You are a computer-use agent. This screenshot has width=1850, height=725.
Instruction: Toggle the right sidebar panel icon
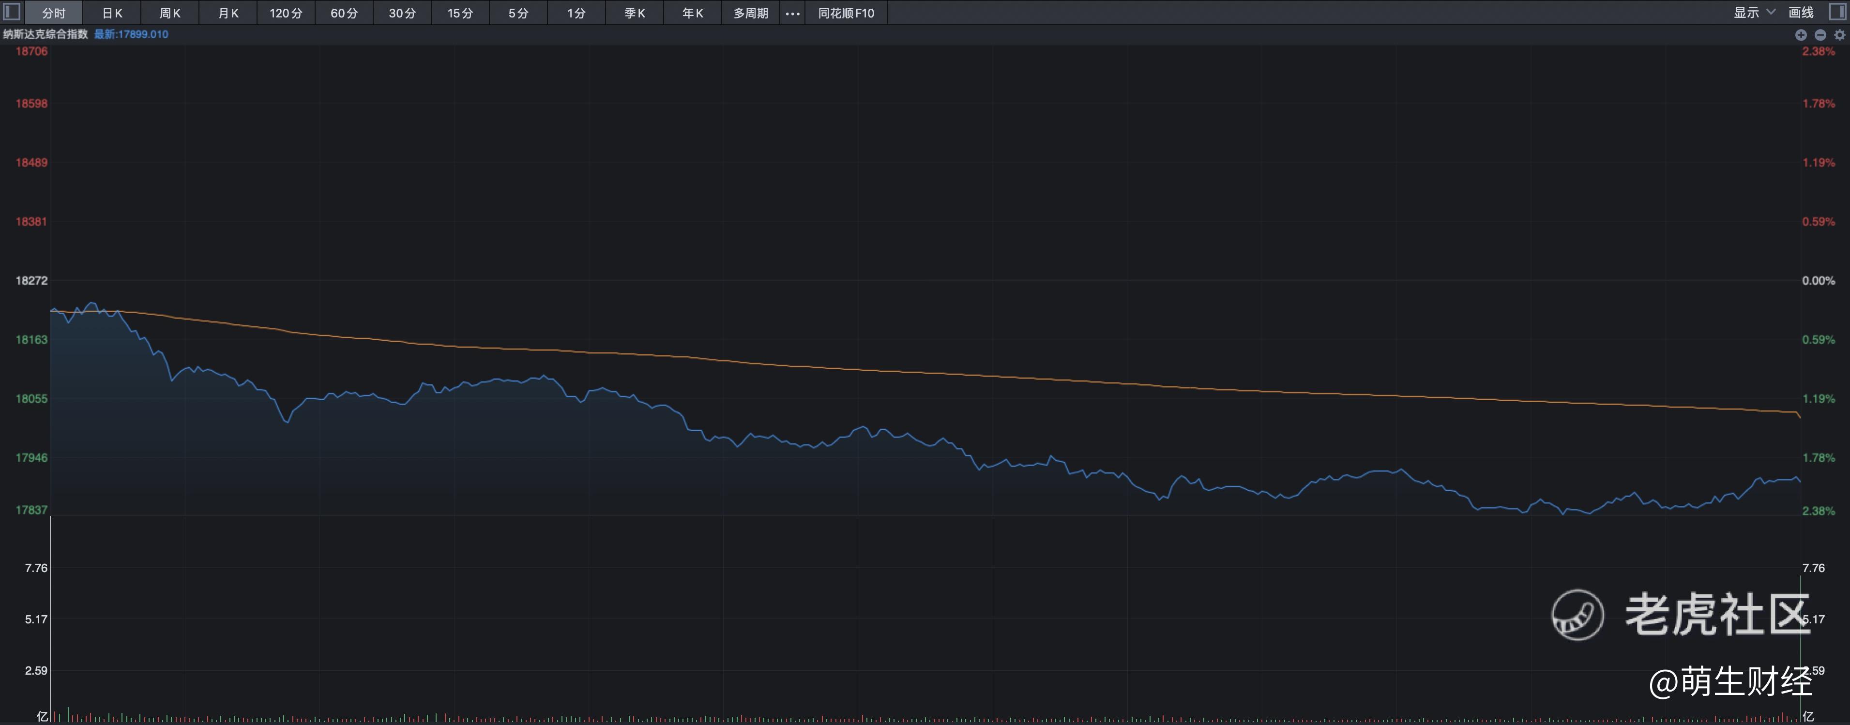(x=1837, y=12)
